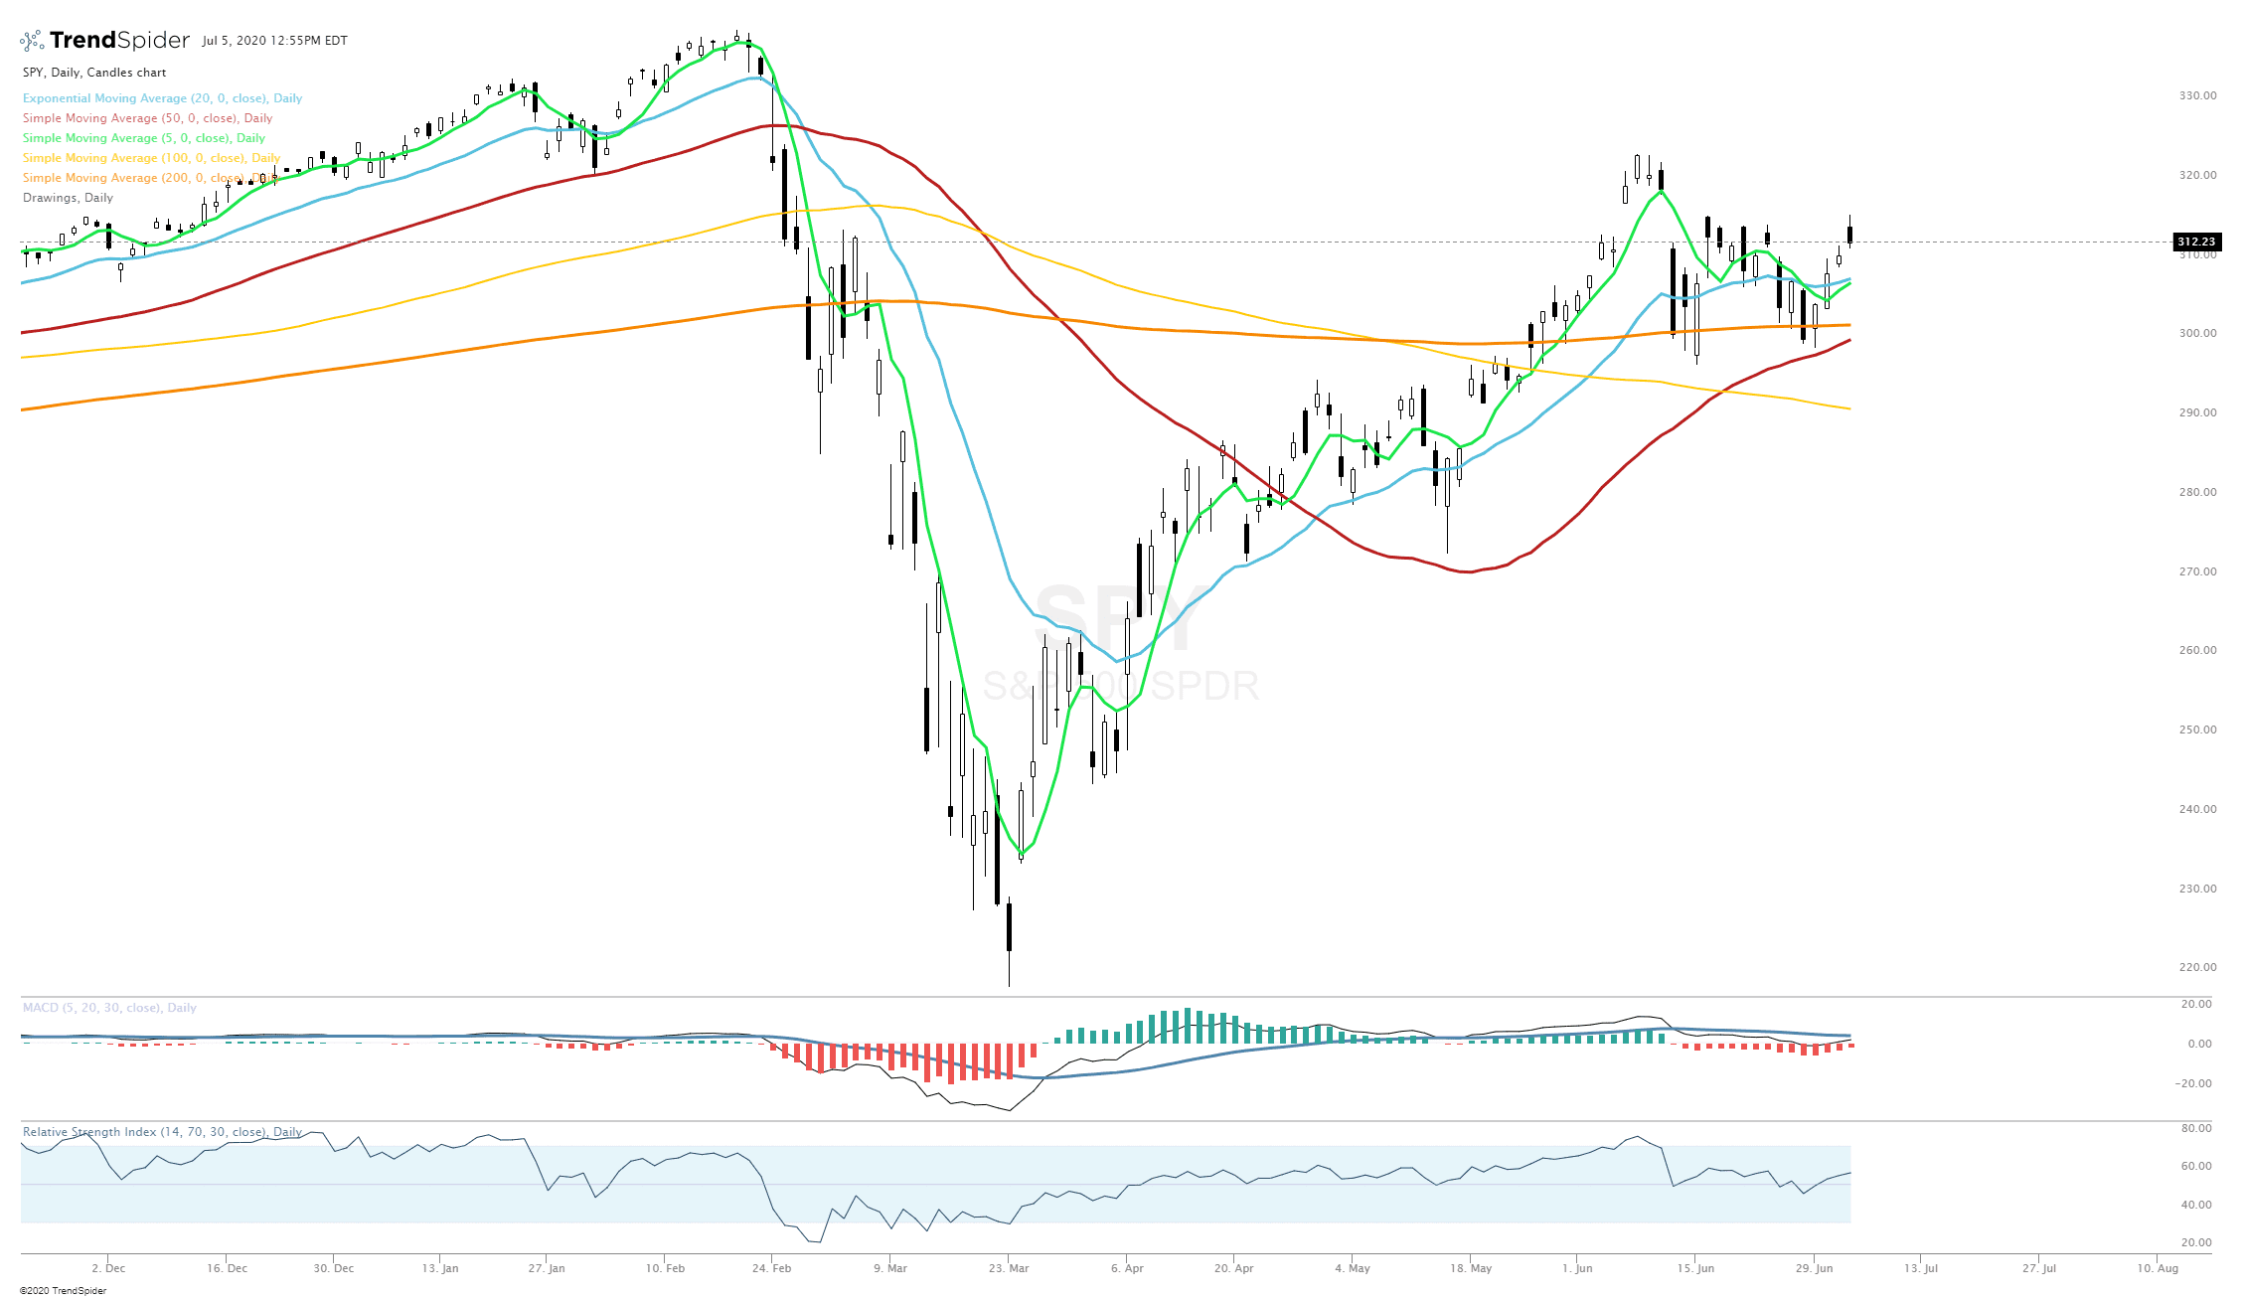Click the MACD (5, 20, 30, close) indicator label
2242x1300 pixels.
click(109, 1008)
